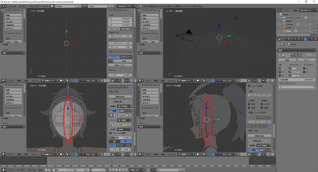Move the Mirror modifier up in the stack
The width and height of the screenshot is (318, 172).
pyautogui.click(x=307, y=55)
